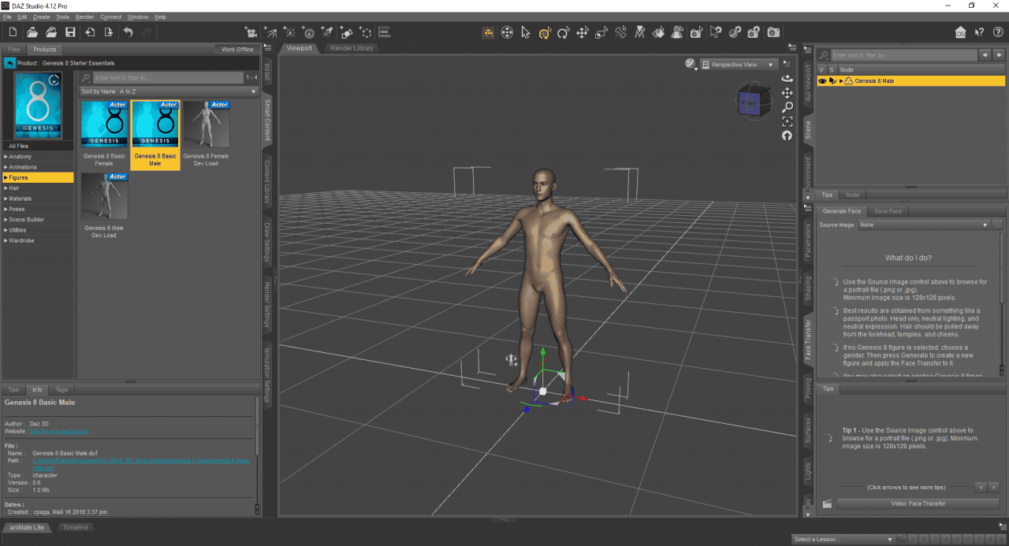Toggle selectability of Genesis 8 Male node

(832, 80)
